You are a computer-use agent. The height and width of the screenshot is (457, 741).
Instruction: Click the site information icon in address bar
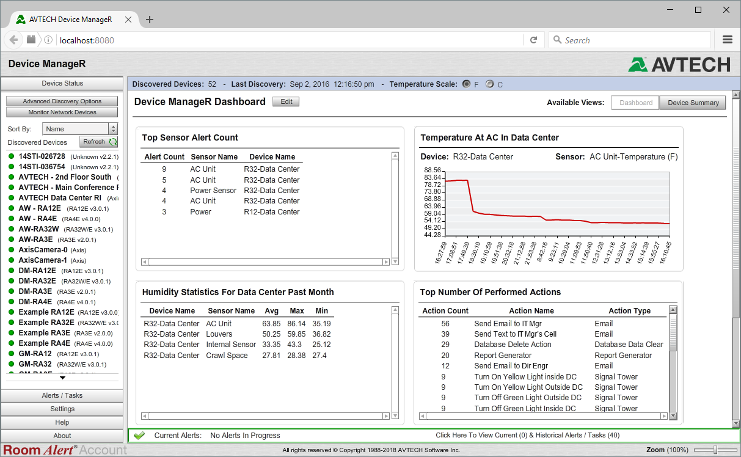[x=48, y=40]
